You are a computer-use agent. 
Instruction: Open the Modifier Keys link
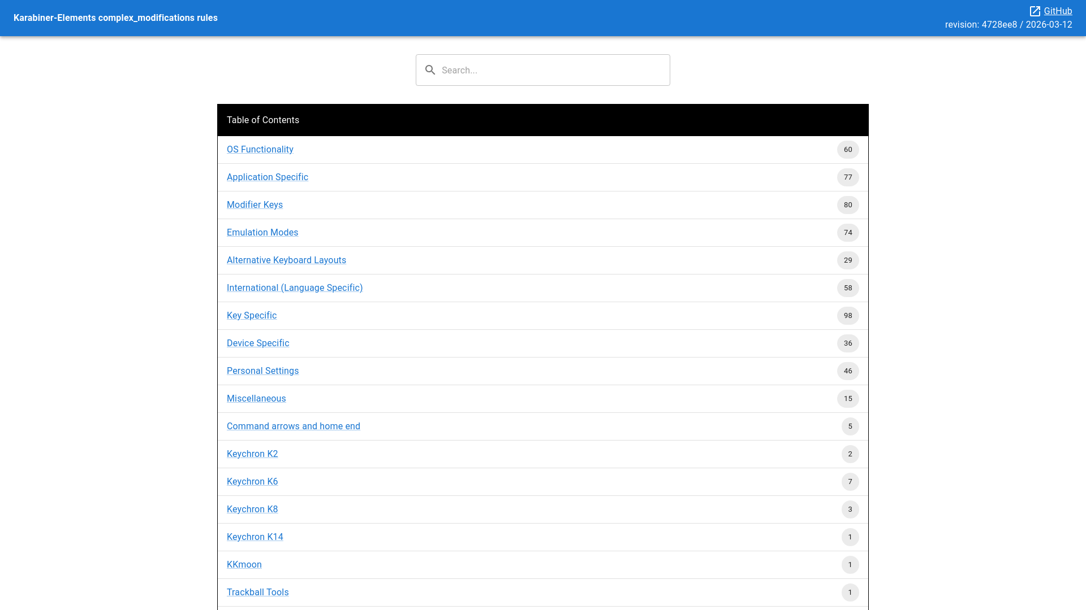click(255, 205)
